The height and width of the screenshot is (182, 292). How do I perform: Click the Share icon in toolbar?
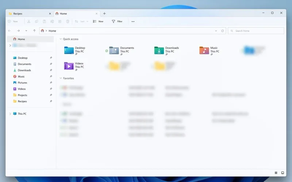(x=60, y=21)
